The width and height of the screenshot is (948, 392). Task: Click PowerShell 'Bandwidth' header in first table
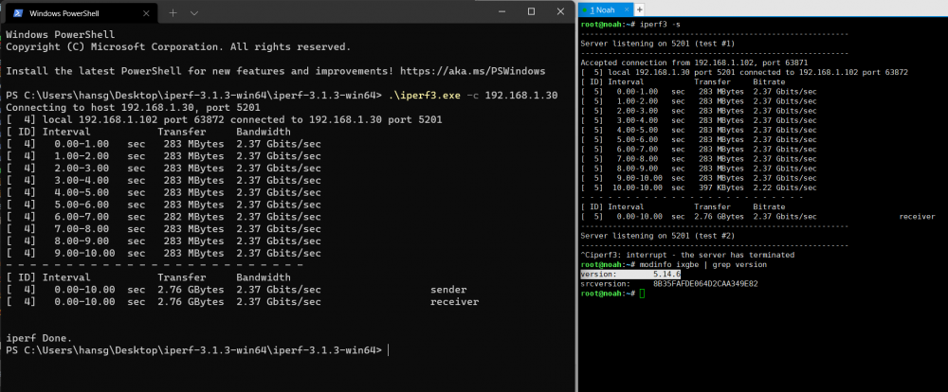(x=264, y=132)
